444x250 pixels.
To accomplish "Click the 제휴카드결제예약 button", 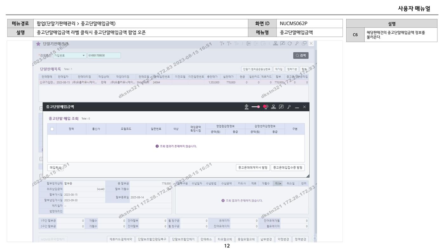I will point(121,239).
